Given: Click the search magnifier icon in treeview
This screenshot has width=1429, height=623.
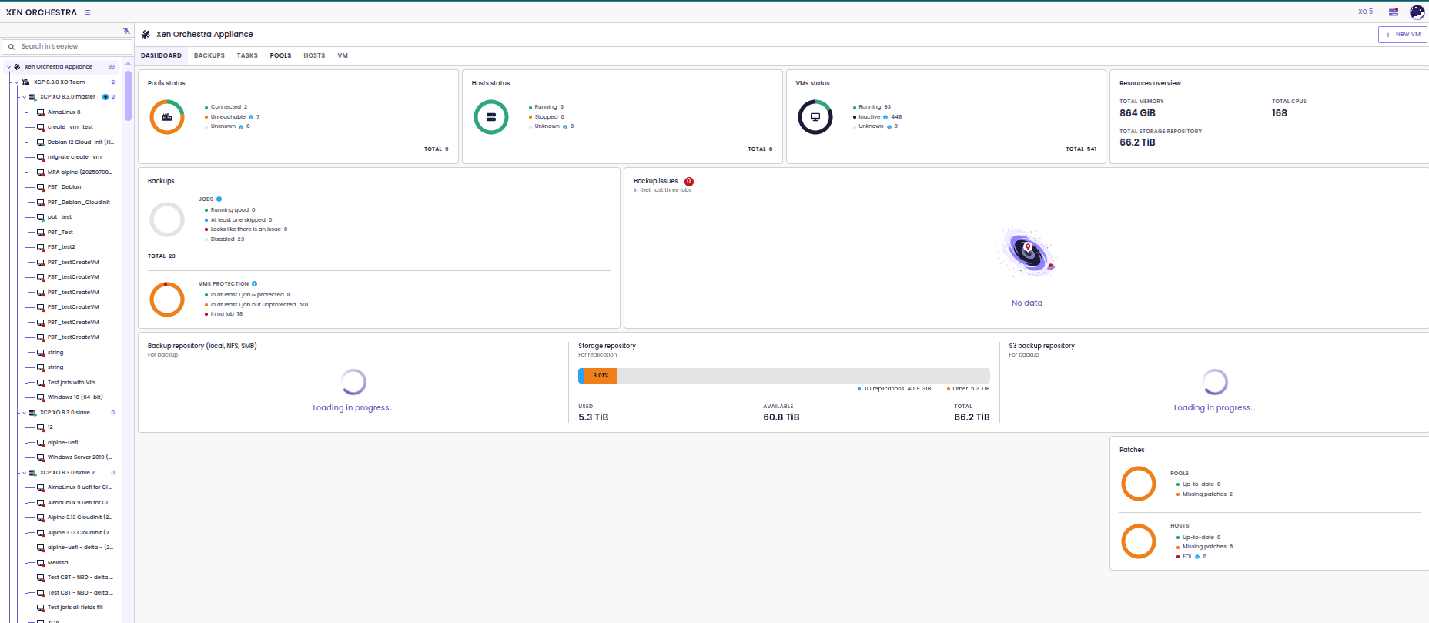Looking at the screenshot, I should coord(12,47).
